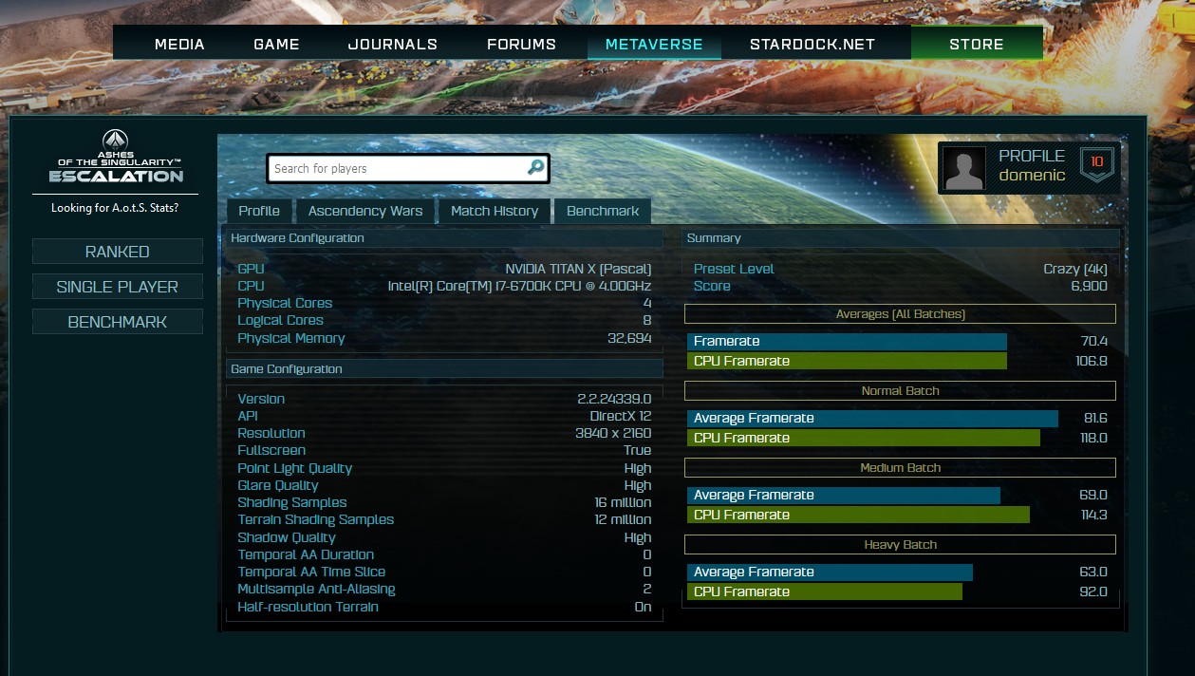Open the Game menu

276,44
